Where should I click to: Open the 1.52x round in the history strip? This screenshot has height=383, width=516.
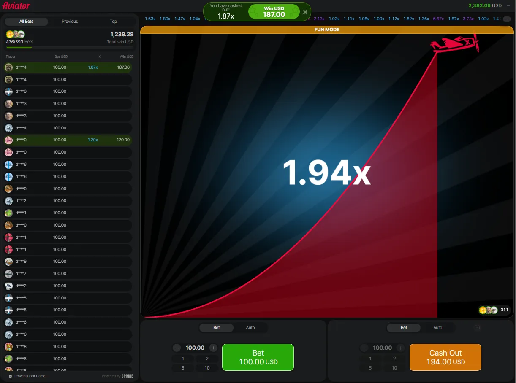tap(409, 19)
